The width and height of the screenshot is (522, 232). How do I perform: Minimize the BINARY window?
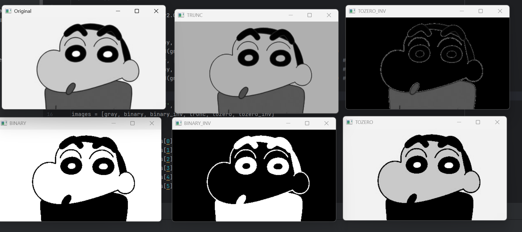coord(114,123)
